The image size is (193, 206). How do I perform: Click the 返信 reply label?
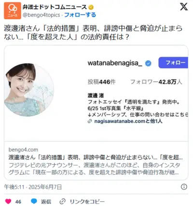pos(46,202)
